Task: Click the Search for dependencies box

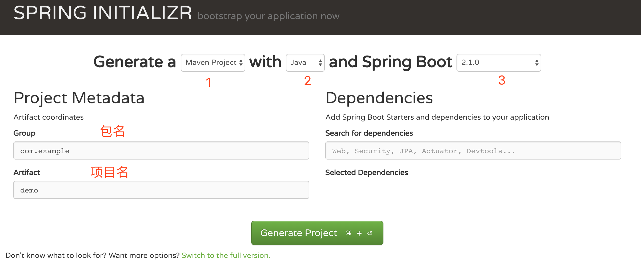Action: pyautogui.click(x=473, y=151)
